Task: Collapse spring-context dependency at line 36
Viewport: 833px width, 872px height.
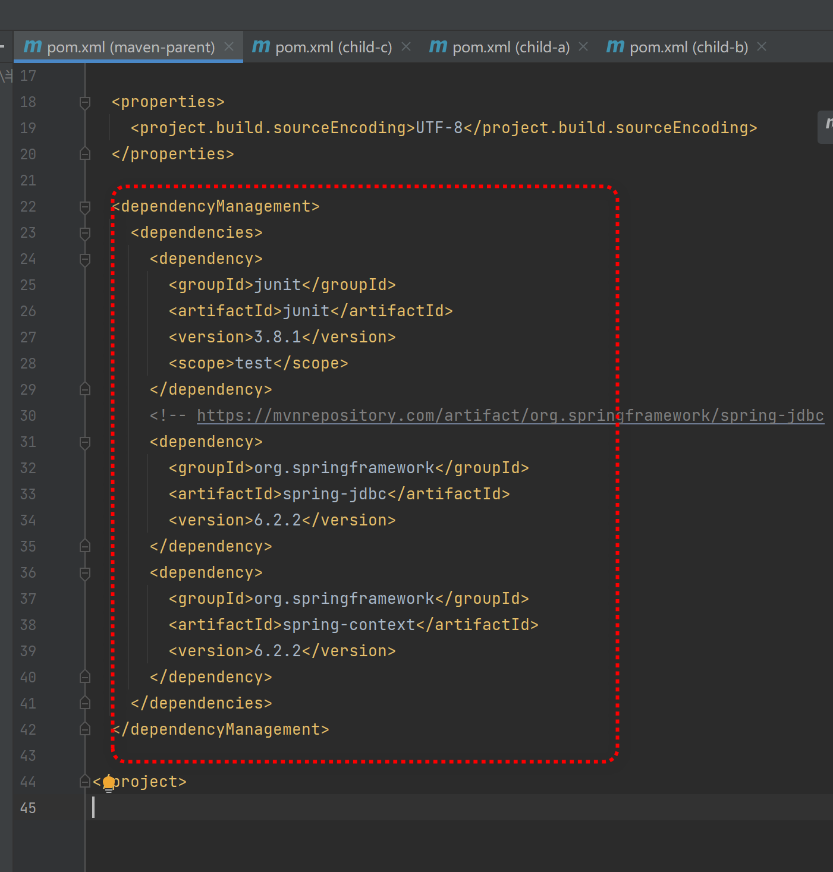Action: [85, 573]
